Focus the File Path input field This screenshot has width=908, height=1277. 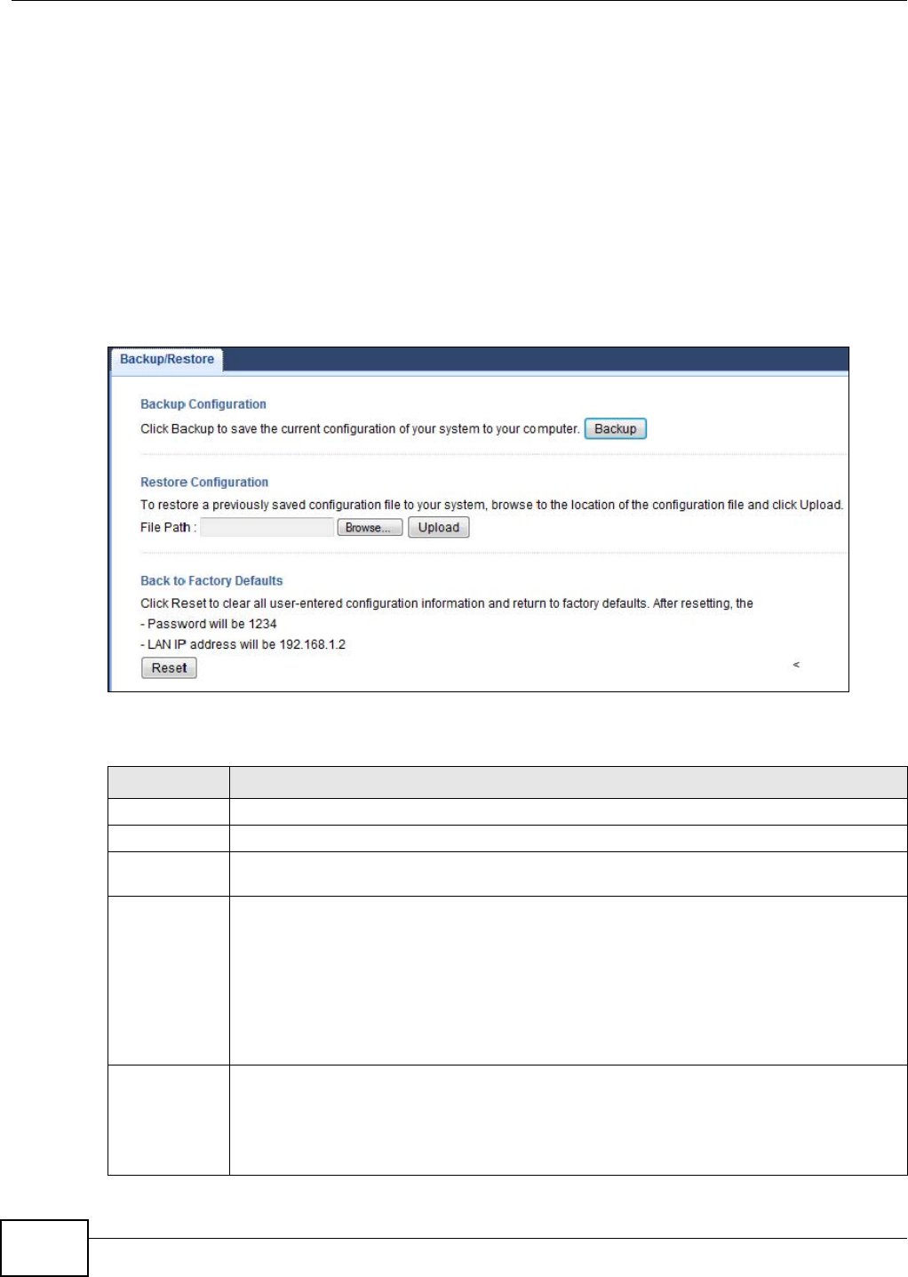point(267,528)
